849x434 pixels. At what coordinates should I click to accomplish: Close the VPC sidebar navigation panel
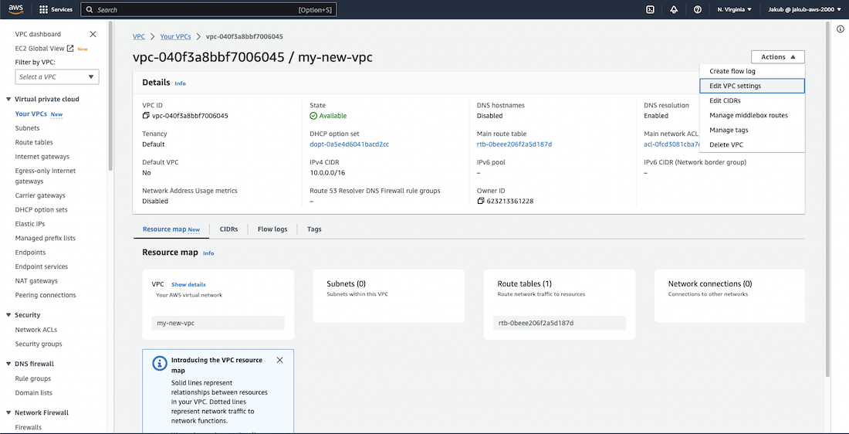pos(93,34)
